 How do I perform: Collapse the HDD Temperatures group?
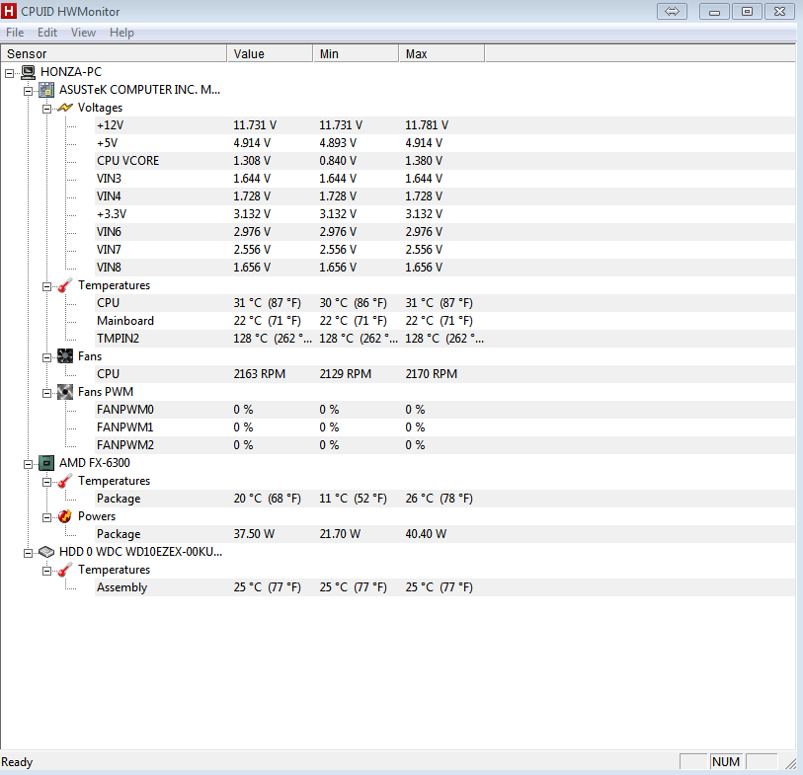click(46, 571)
